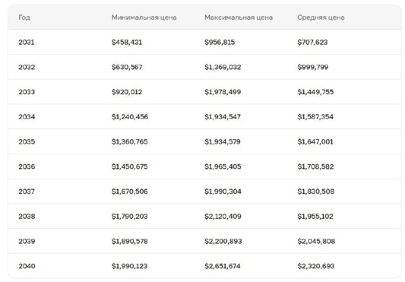The image size is (405, 282).
Task: Click the maximum price $2,120,409
Action: tap(223, 216)
